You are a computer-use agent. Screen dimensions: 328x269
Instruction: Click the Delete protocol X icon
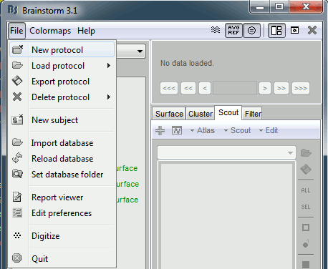coord(17,97)
